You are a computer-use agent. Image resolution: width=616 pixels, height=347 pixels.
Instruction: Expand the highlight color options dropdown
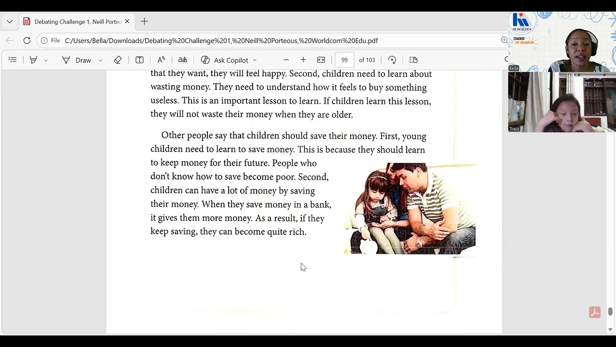click(46, 60)
